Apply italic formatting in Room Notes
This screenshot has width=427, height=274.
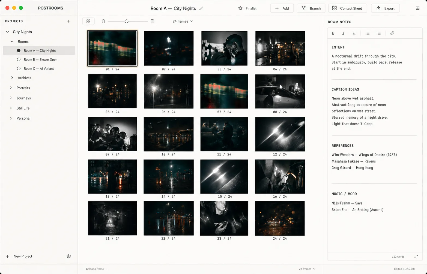[x=343, y=33]
